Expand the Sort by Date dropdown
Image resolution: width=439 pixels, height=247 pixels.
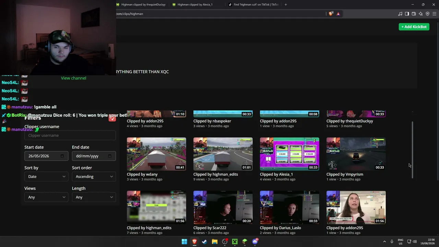46,177
